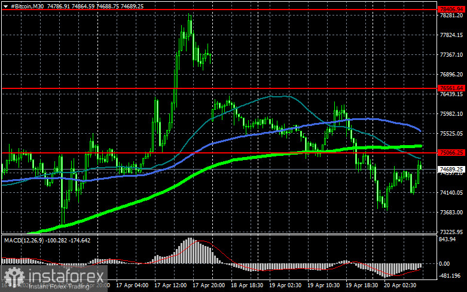Click the 17 Apr 12:00 time label
This screenshot has height=292, width=467.
click(170, 285)
